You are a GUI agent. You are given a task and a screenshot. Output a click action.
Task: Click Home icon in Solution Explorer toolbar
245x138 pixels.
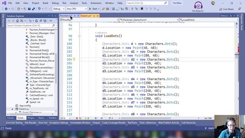(x=17, y=21)
